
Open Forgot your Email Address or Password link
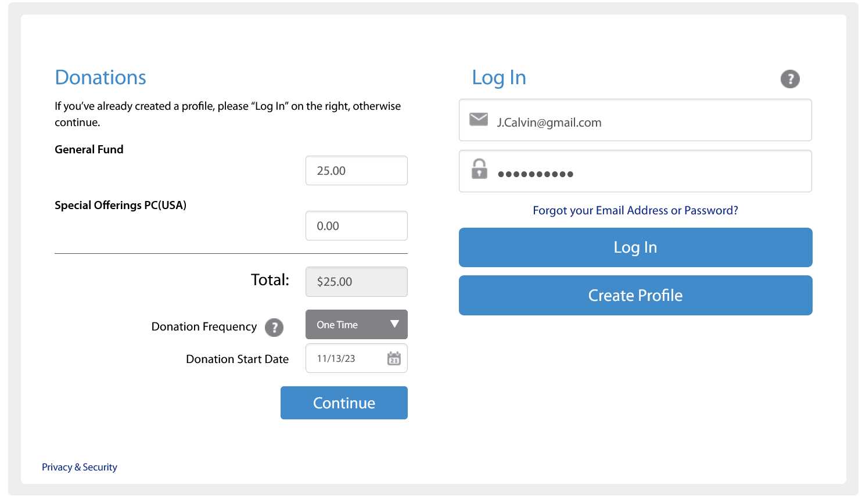[635, 210]
